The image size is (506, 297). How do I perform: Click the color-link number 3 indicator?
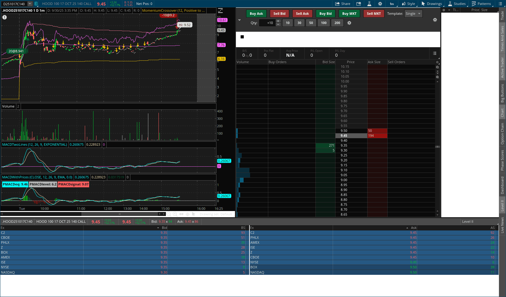click(x=36, y=4)
